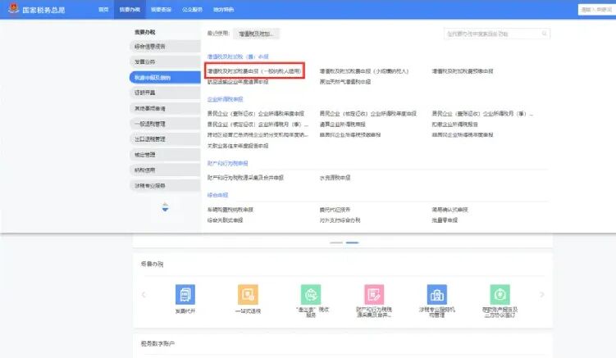Viewport: 616px width, 358px height.
Task: Open 原油天然气增值税申报 link
Action: click(x=345, y=82)
